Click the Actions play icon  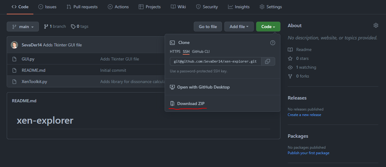tap(110, 7)
